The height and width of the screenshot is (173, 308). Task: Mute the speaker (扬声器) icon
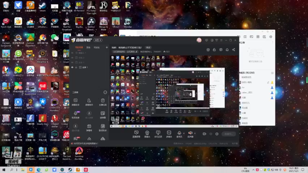(x=190, y=133)
